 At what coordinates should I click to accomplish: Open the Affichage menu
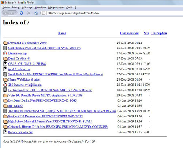[27, 8]
